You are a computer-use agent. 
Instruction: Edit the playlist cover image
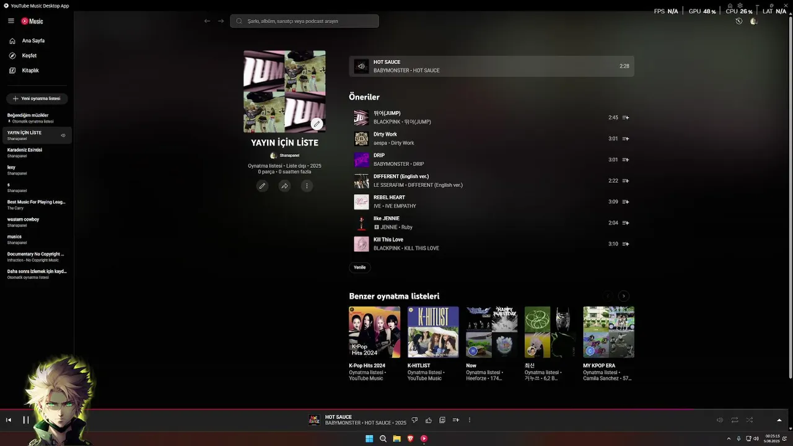(x=317, y=124)
